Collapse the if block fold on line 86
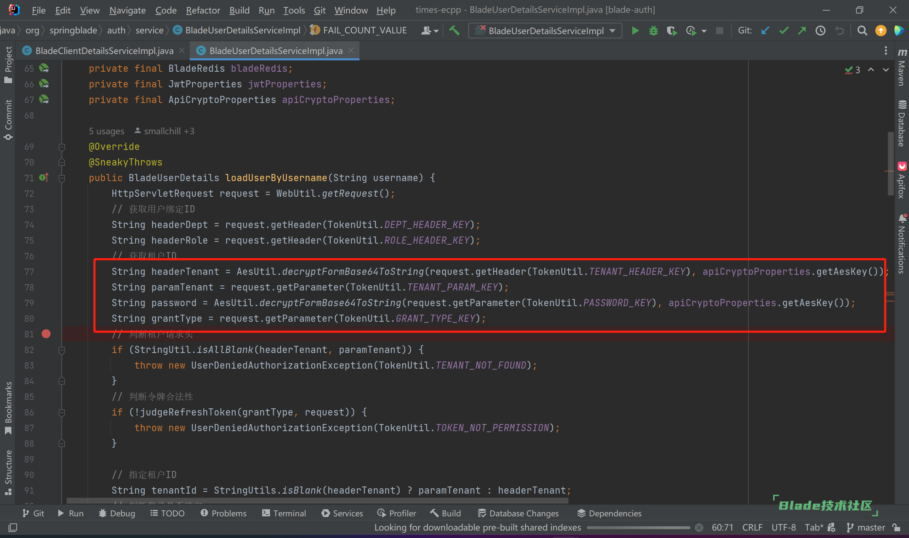The image size is (909, 538). click(x=62, y=413)
